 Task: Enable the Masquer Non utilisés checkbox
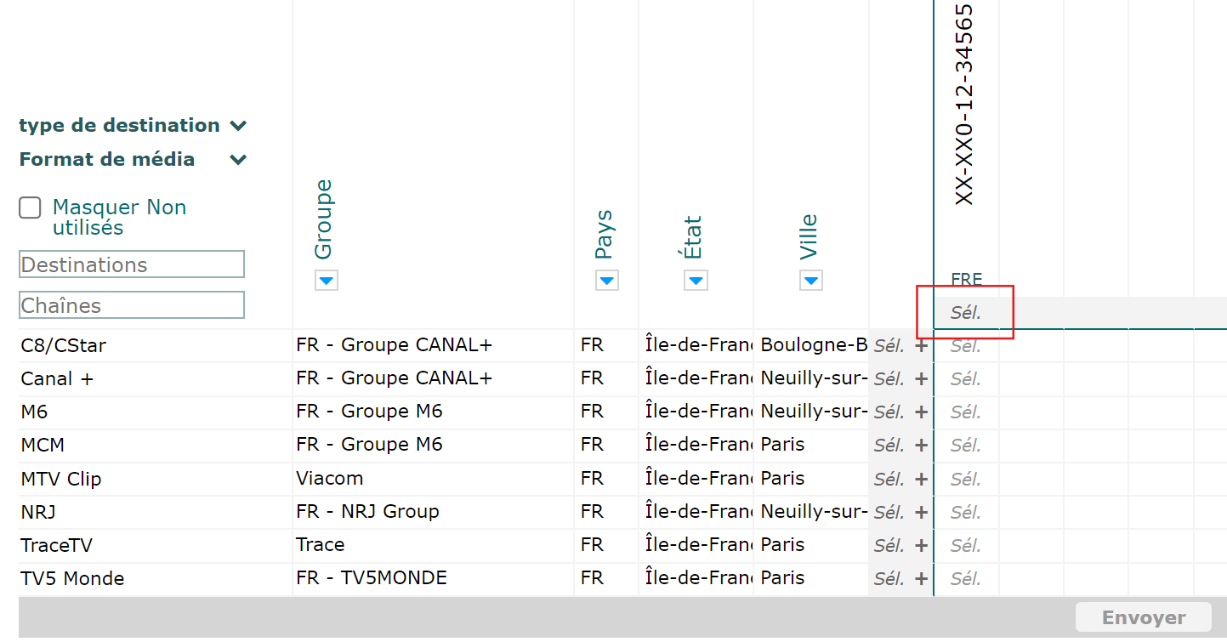31,208
